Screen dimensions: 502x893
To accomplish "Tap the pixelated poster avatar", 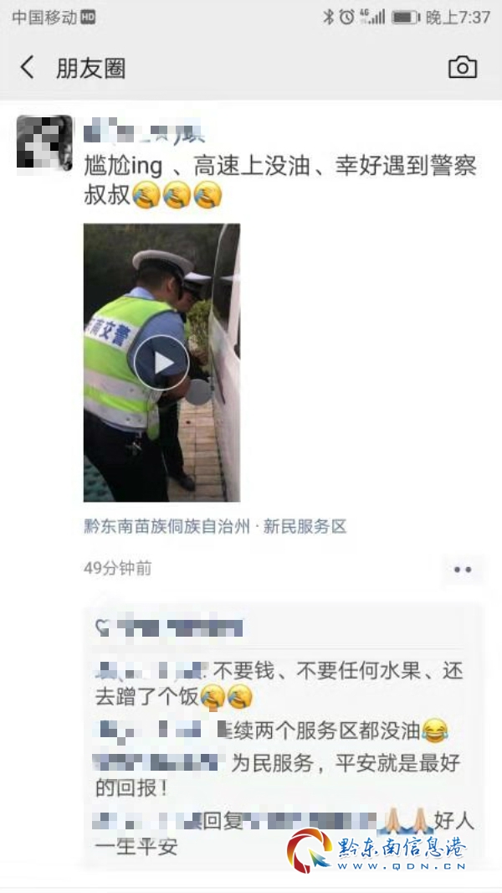I will (45, 142).
